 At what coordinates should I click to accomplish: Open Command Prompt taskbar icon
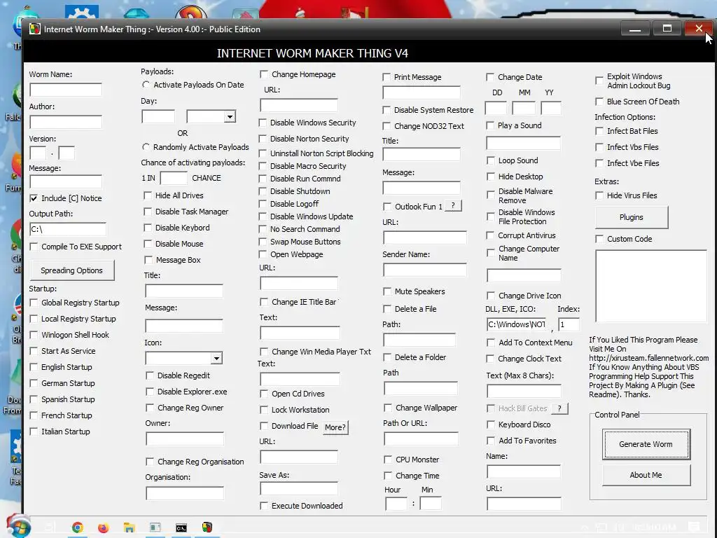point(181,527)
